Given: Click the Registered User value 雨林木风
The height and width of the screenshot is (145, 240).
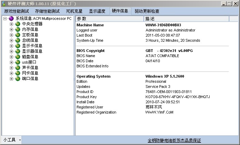Looking at the screenshot, I should pos(154,107).
